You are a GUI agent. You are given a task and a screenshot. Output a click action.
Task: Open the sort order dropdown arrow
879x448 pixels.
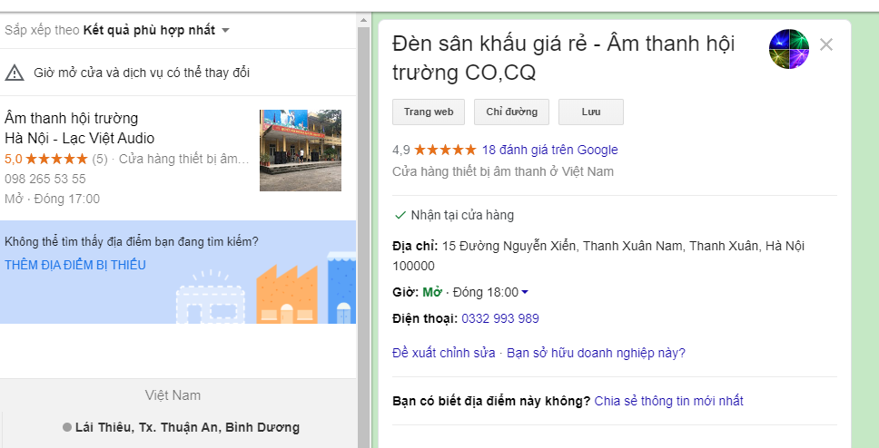point(225,30)
